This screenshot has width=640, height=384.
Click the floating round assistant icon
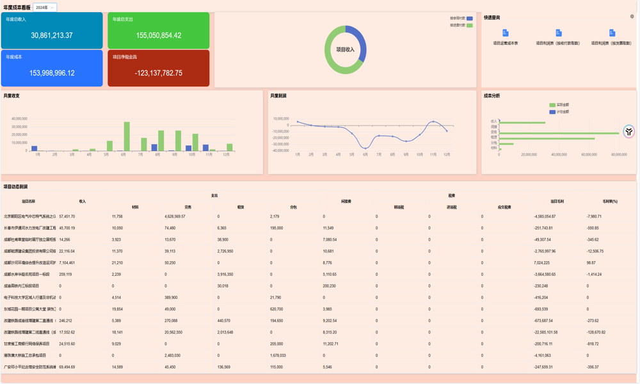click(628, 131)
